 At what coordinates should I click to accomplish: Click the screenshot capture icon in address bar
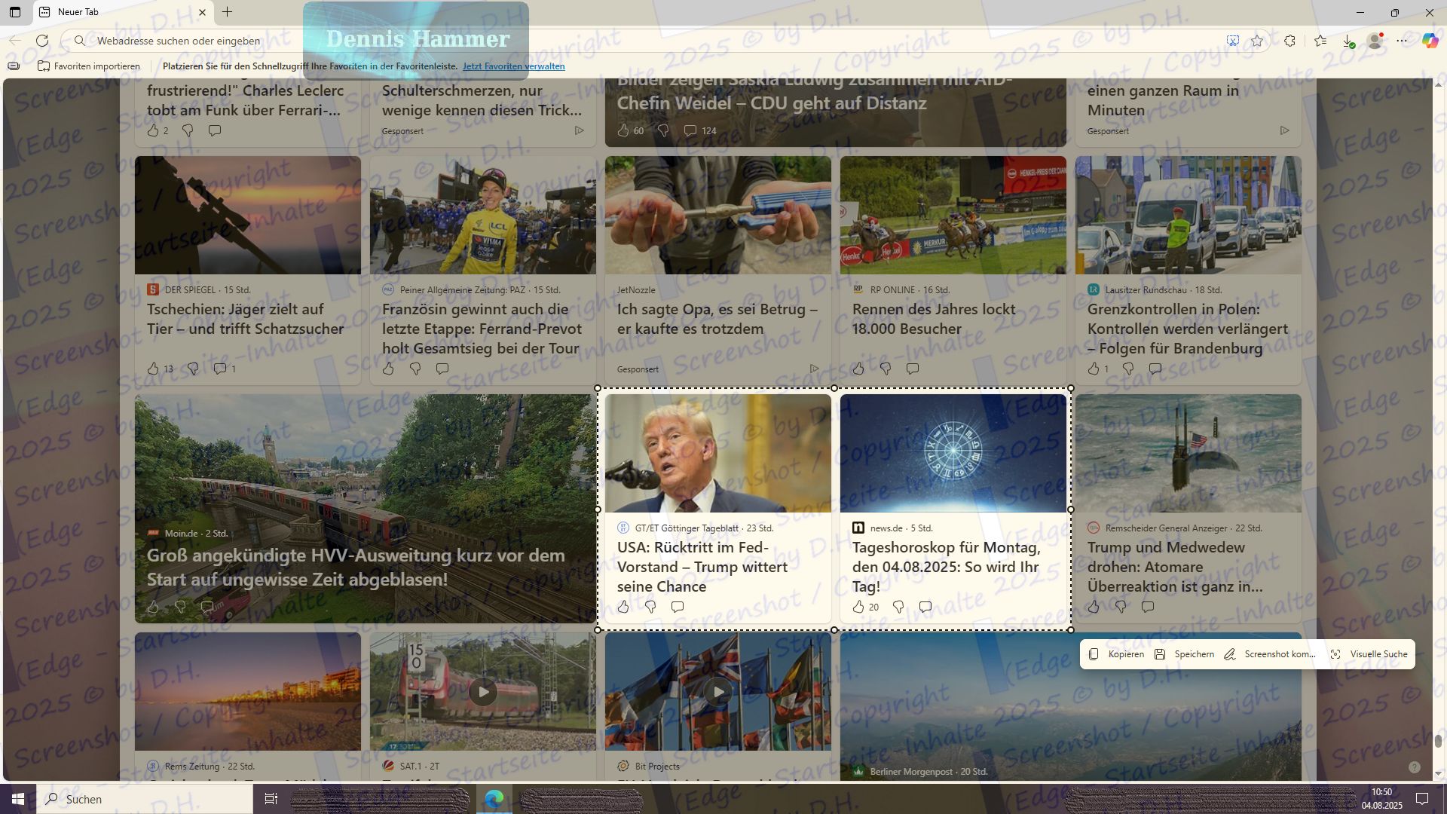[x=1233, y=41]
